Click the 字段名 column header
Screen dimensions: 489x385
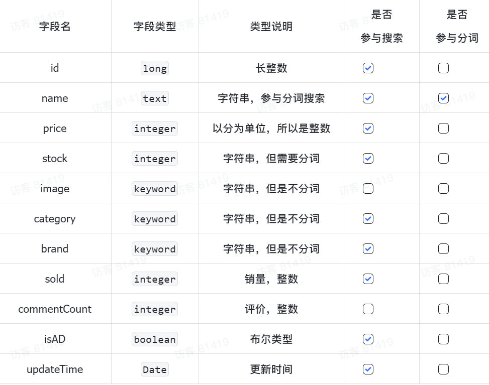click(55, 27)
